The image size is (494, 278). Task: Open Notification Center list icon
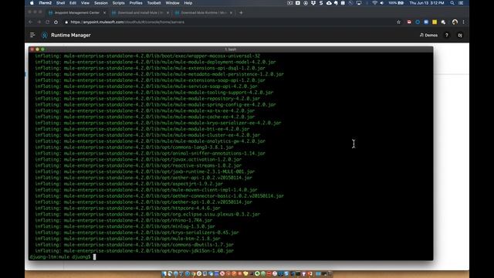pos(461,3)
